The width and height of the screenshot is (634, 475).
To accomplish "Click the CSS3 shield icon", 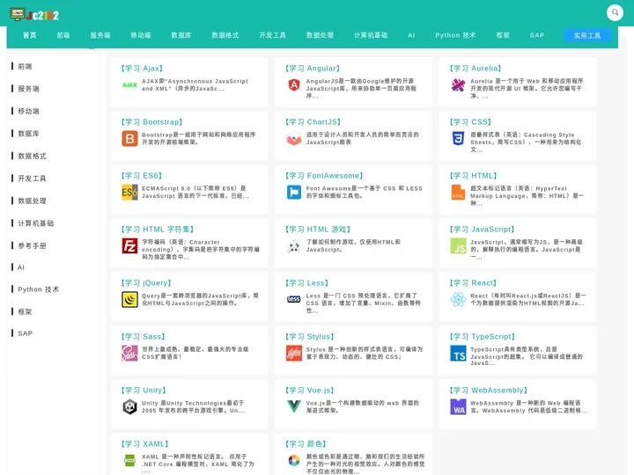I will click(x=458, y=139).
